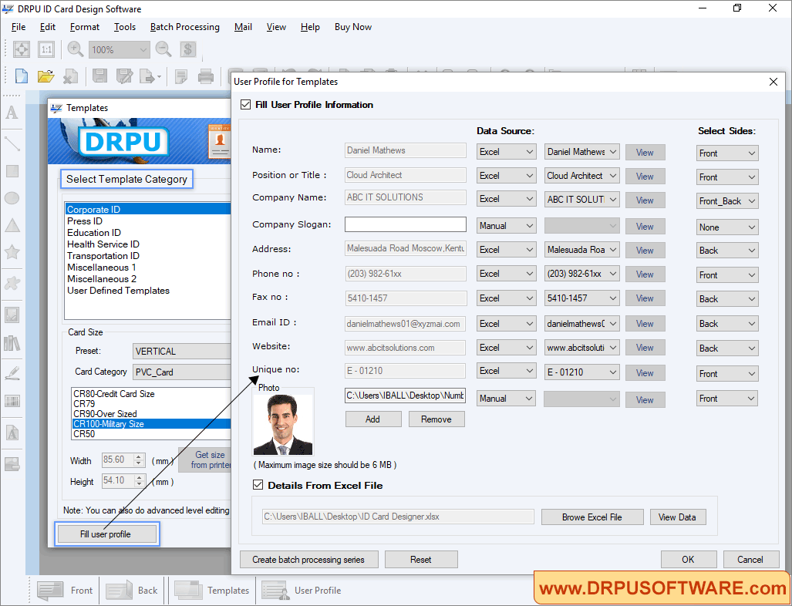The image size is (792, 606).
Task: Create a new document with the blank page icon
Action: 22,76
